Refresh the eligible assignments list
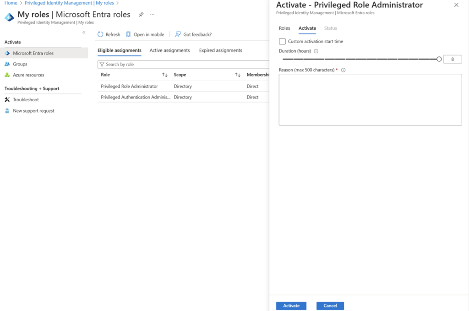The image size is (469, 311). click(109, 34)
